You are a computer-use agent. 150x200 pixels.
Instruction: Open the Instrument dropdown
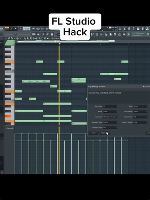[x=140, y=112]
